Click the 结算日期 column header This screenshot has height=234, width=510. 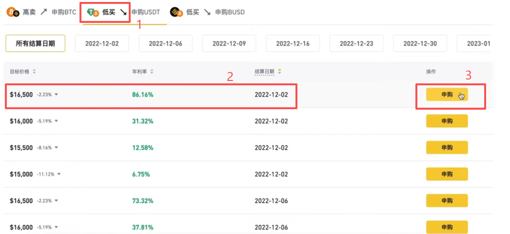click(264, 72)
